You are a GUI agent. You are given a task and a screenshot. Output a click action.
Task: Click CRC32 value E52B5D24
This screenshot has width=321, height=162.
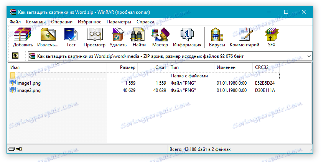coord(265,83)
